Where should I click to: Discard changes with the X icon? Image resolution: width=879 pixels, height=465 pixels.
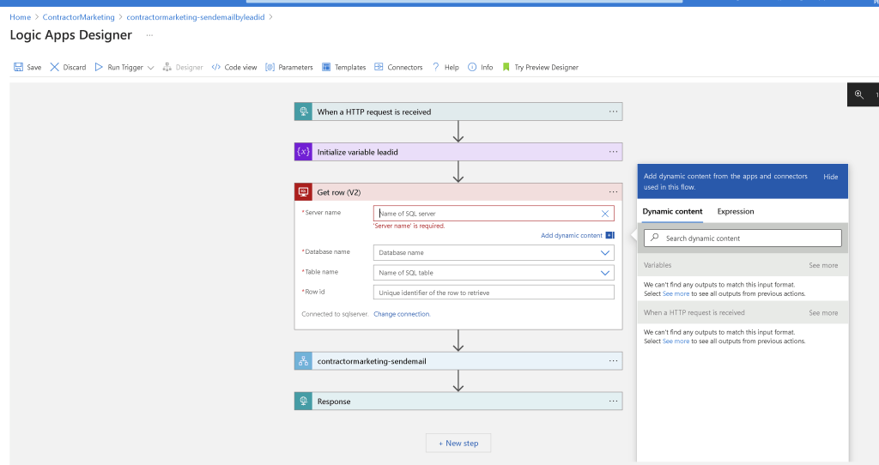coord(54,67)
